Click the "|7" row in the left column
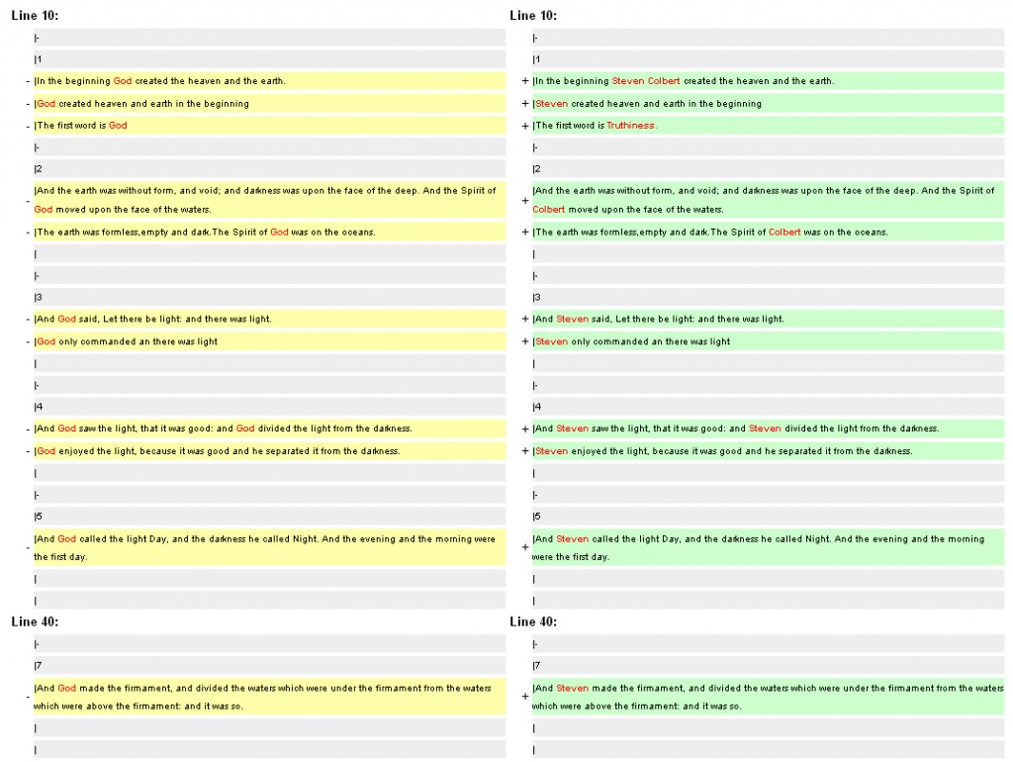 pyautogui.click(x=269, y=666)
